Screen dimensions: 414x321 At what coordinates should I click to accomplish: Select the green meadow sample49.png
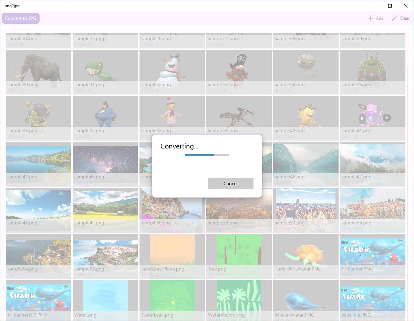pyautogui.click(x=105, y=210)
